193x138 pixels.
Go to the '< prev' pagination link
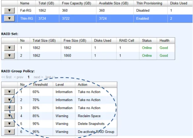pyautogui.click(x=18, y=77)
